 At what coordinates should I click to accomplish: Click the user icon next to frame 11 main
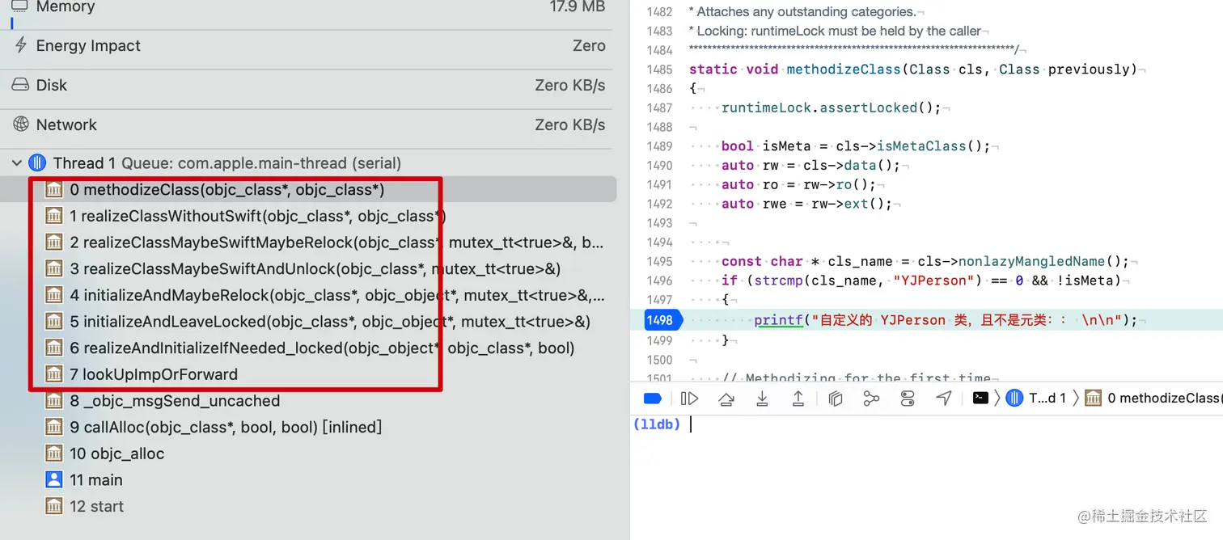53,479
